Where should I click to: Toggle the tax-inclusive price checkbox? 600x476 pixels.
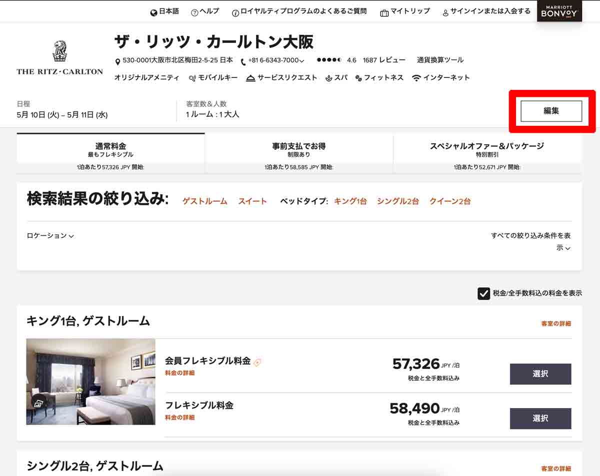(x=483, y=293)
